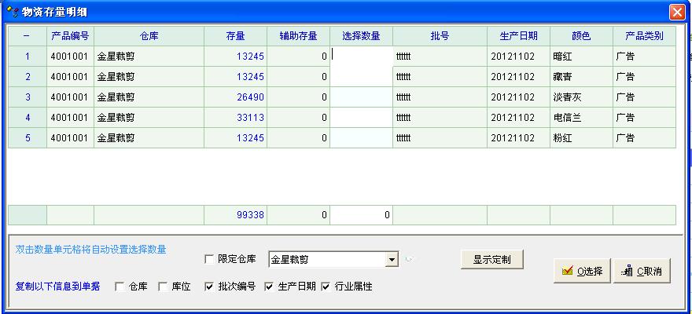Click the app icon in the title bar
The width and height of the screenshot is (692, 314).
point(13,11)
